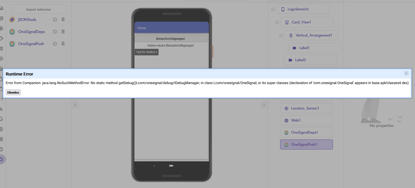415x188 pixels.
Task: Click the Loginbereich phone screen icon
Action: click(283, 9)
